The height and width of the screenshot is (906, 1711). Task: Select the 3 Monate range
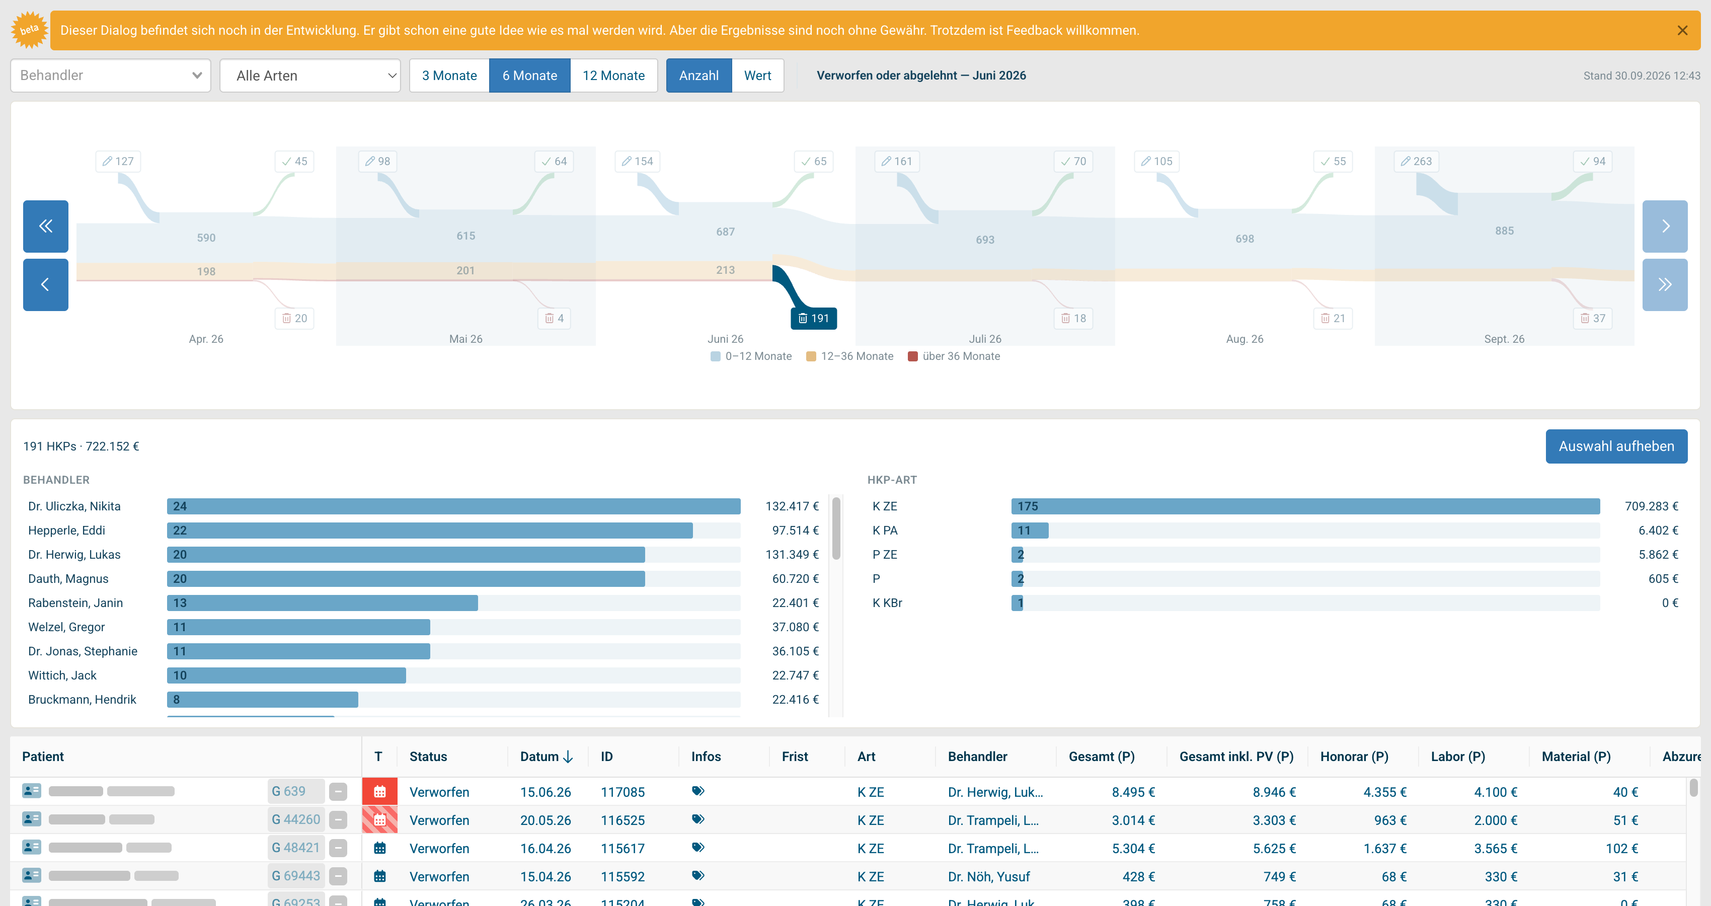click(450, 75)
